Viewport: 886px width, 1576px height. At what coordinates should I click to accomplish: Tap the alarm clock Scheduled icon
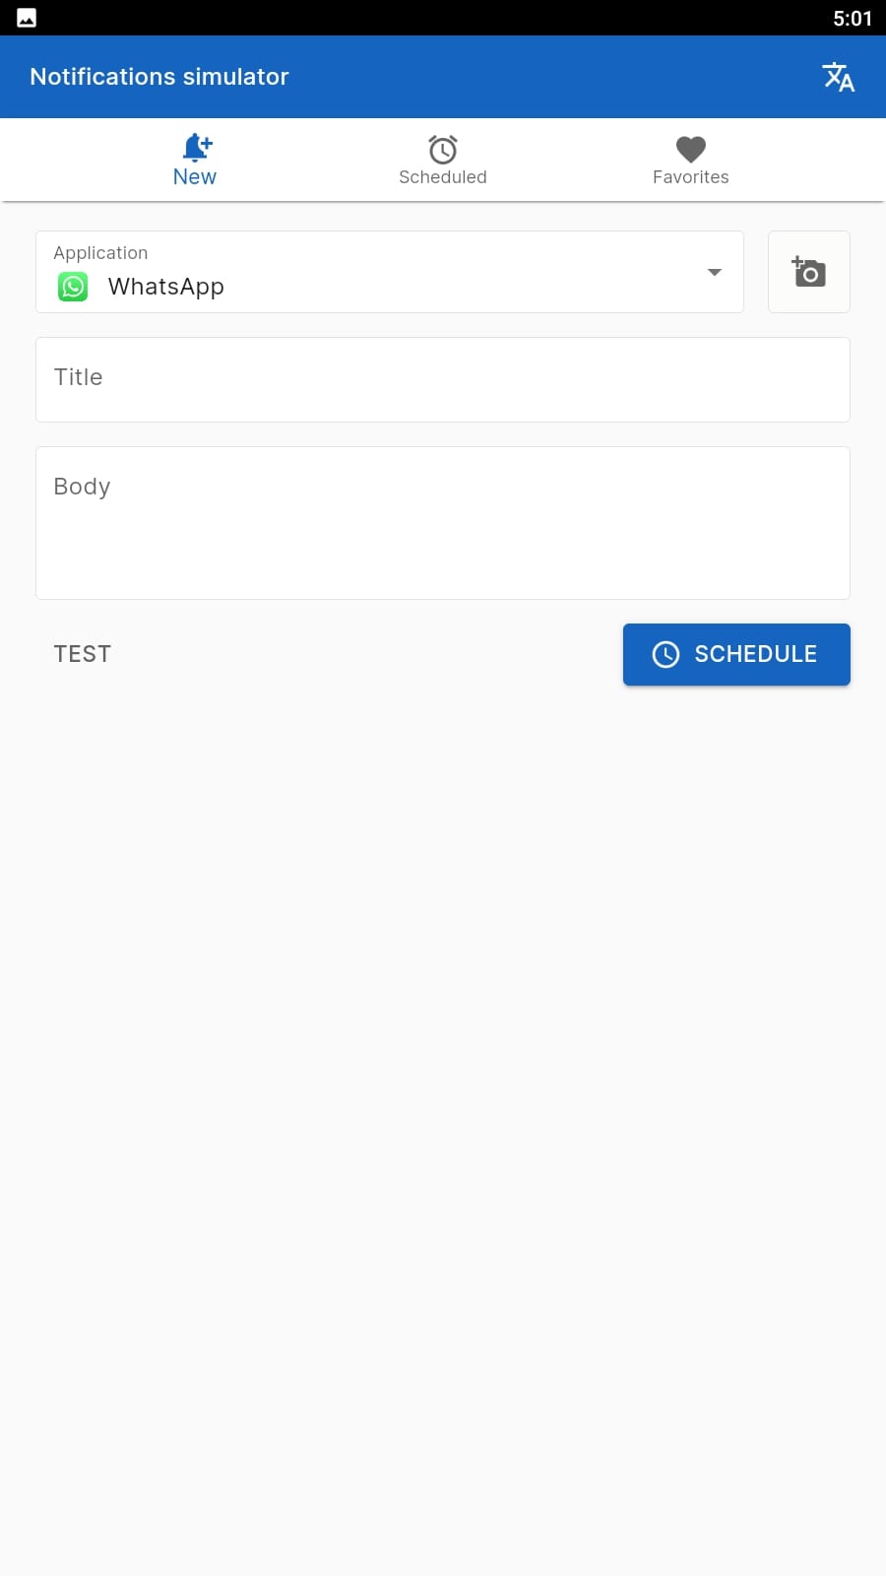tap(443, 149)
